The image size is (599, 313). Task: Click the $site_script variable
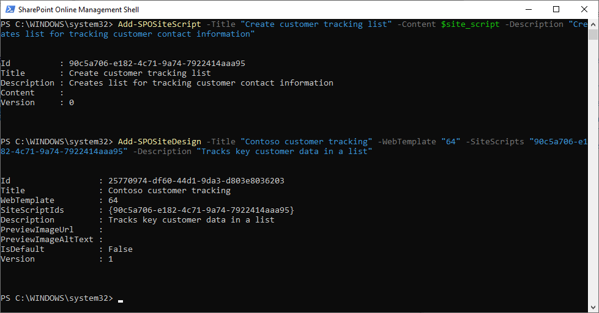pyautogui.click(x=471, y=24)
